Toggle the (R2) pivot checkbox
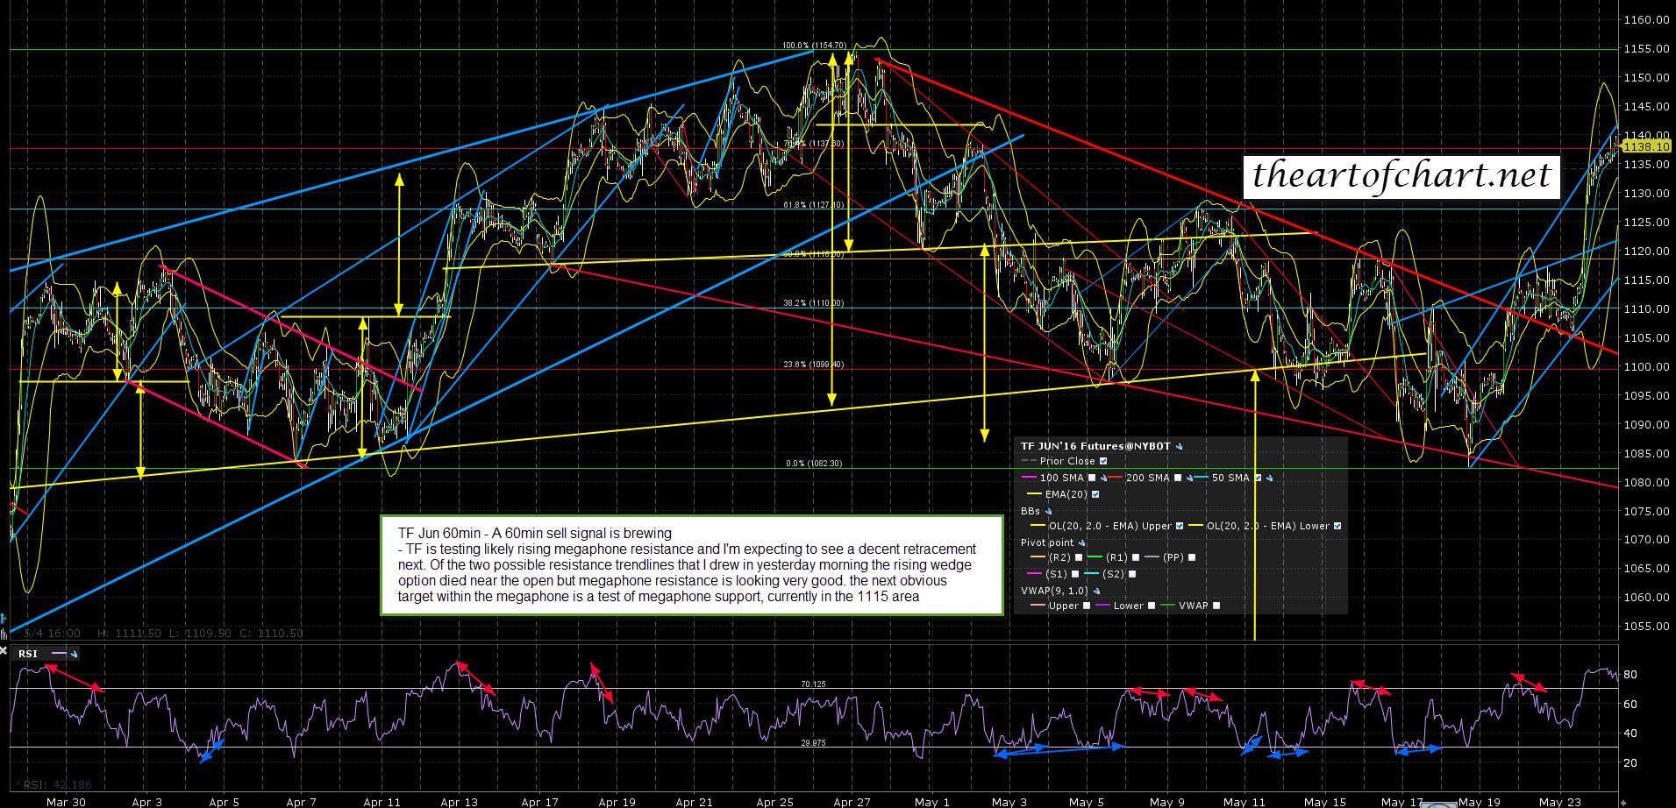The height and width of the screenshot is (808, 1676). tap(1078, 557)
